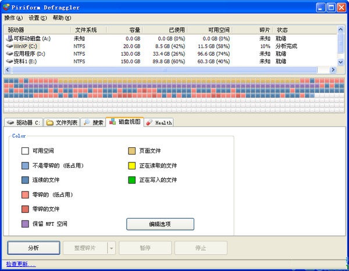Click the 10% fragmentation cell

(265, 46)
